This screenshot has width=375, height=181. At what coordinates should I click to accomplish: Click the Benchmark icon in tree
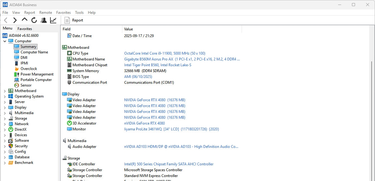(x=11, y=163)
